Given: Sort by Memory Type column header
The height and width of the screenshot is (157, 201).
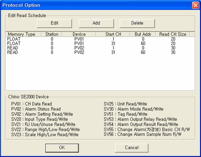Looking at the screenshot, I should click(23, 34).
